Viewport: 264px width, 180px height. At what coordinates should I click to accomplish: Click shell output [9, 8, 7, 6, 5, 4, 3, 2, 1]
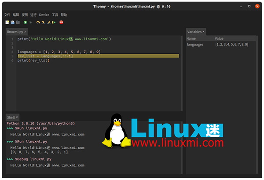tap(39, 152)
